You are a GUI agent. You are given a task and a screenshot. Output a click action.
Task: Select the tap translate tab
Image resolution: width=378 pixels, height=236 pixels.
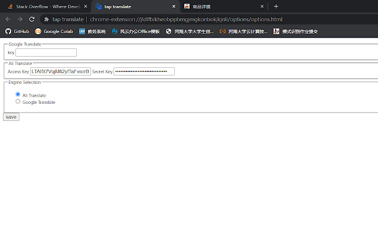point(135,6)
